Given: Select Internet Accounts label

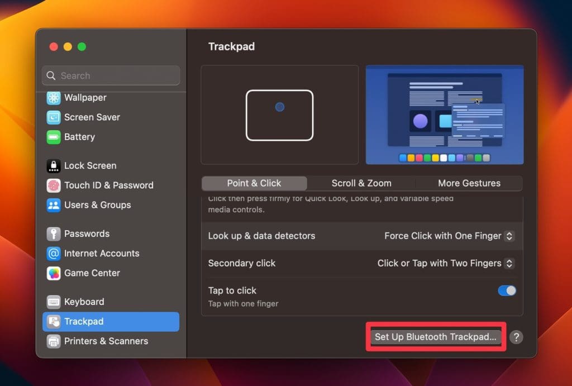Looking at the screenshot, I should click(102, 254).
